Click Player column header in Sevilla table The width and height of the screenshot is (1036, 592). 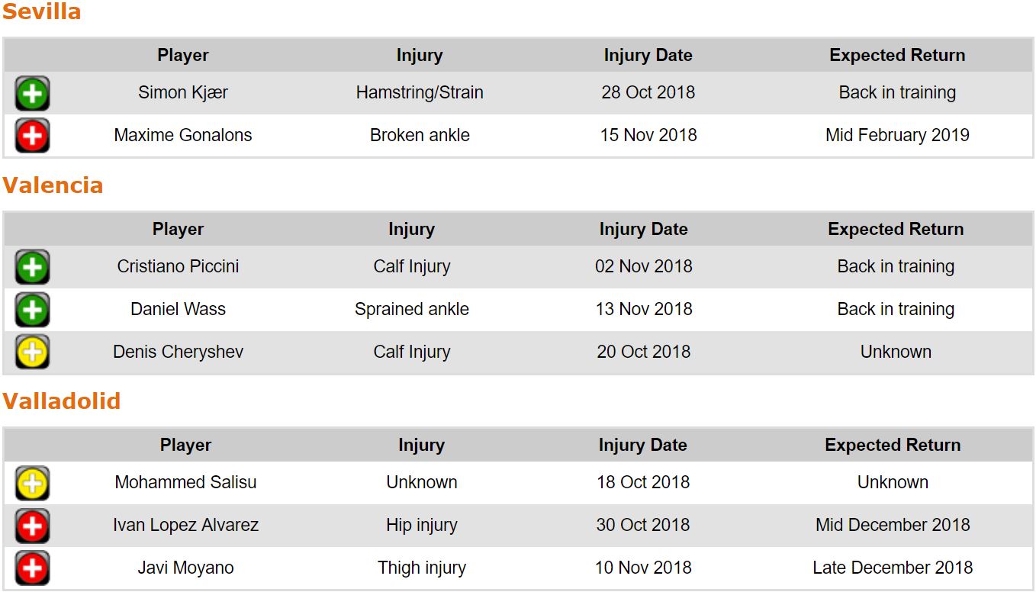click(183, 56)
